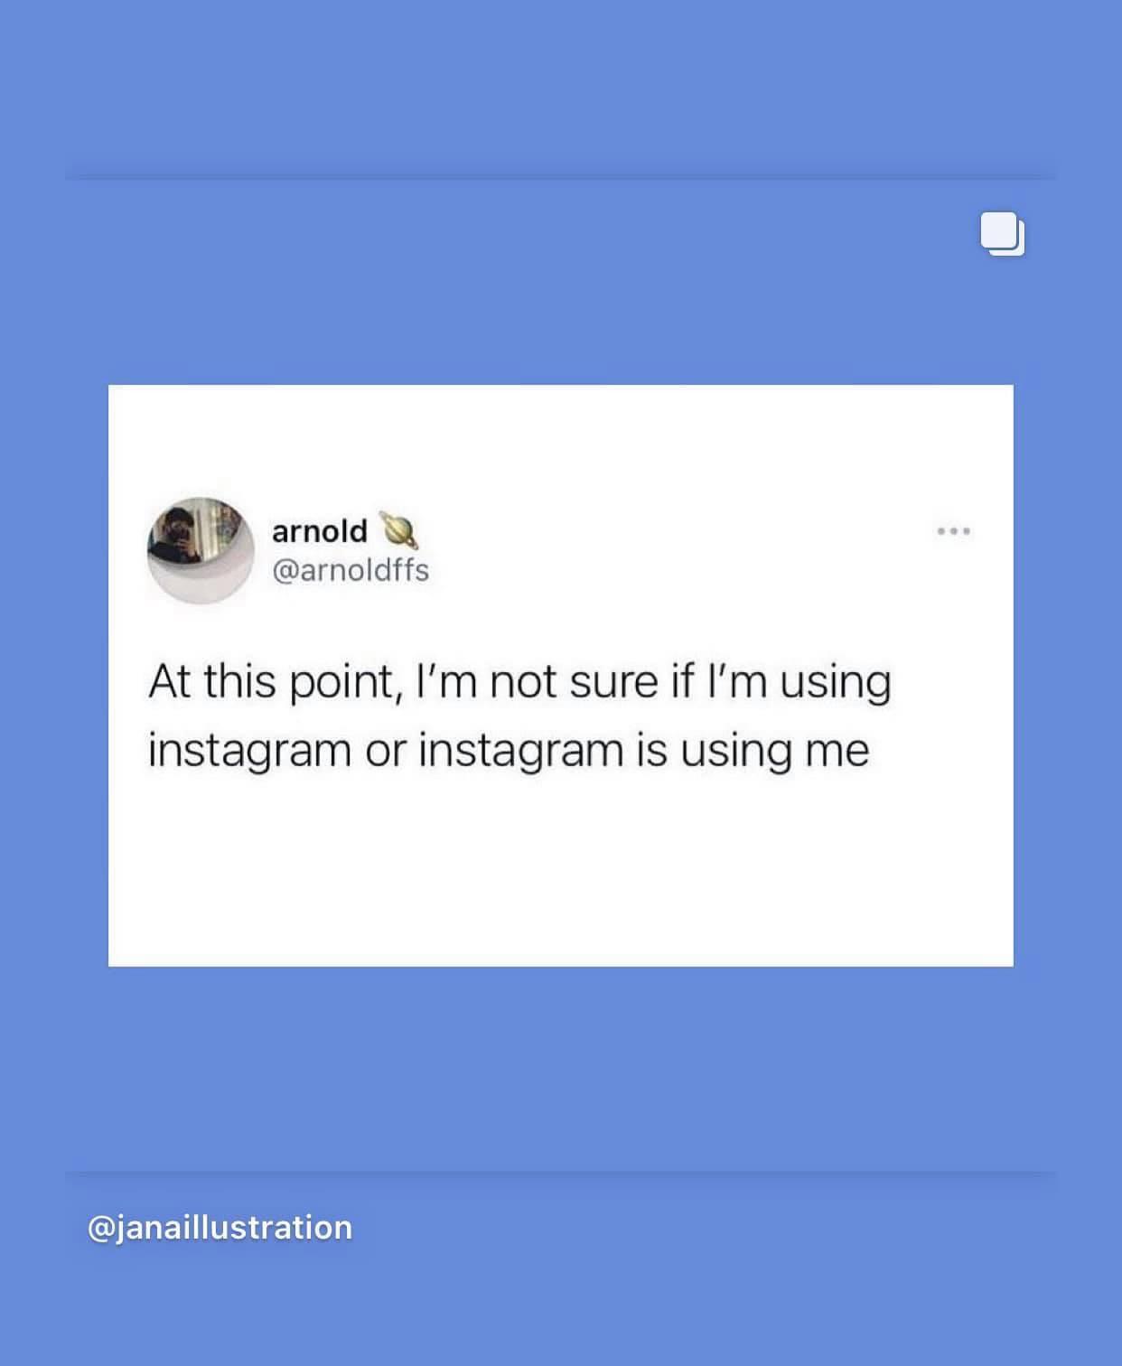
Task: Open the @arnoldffs handle
Action: point(351,571)
